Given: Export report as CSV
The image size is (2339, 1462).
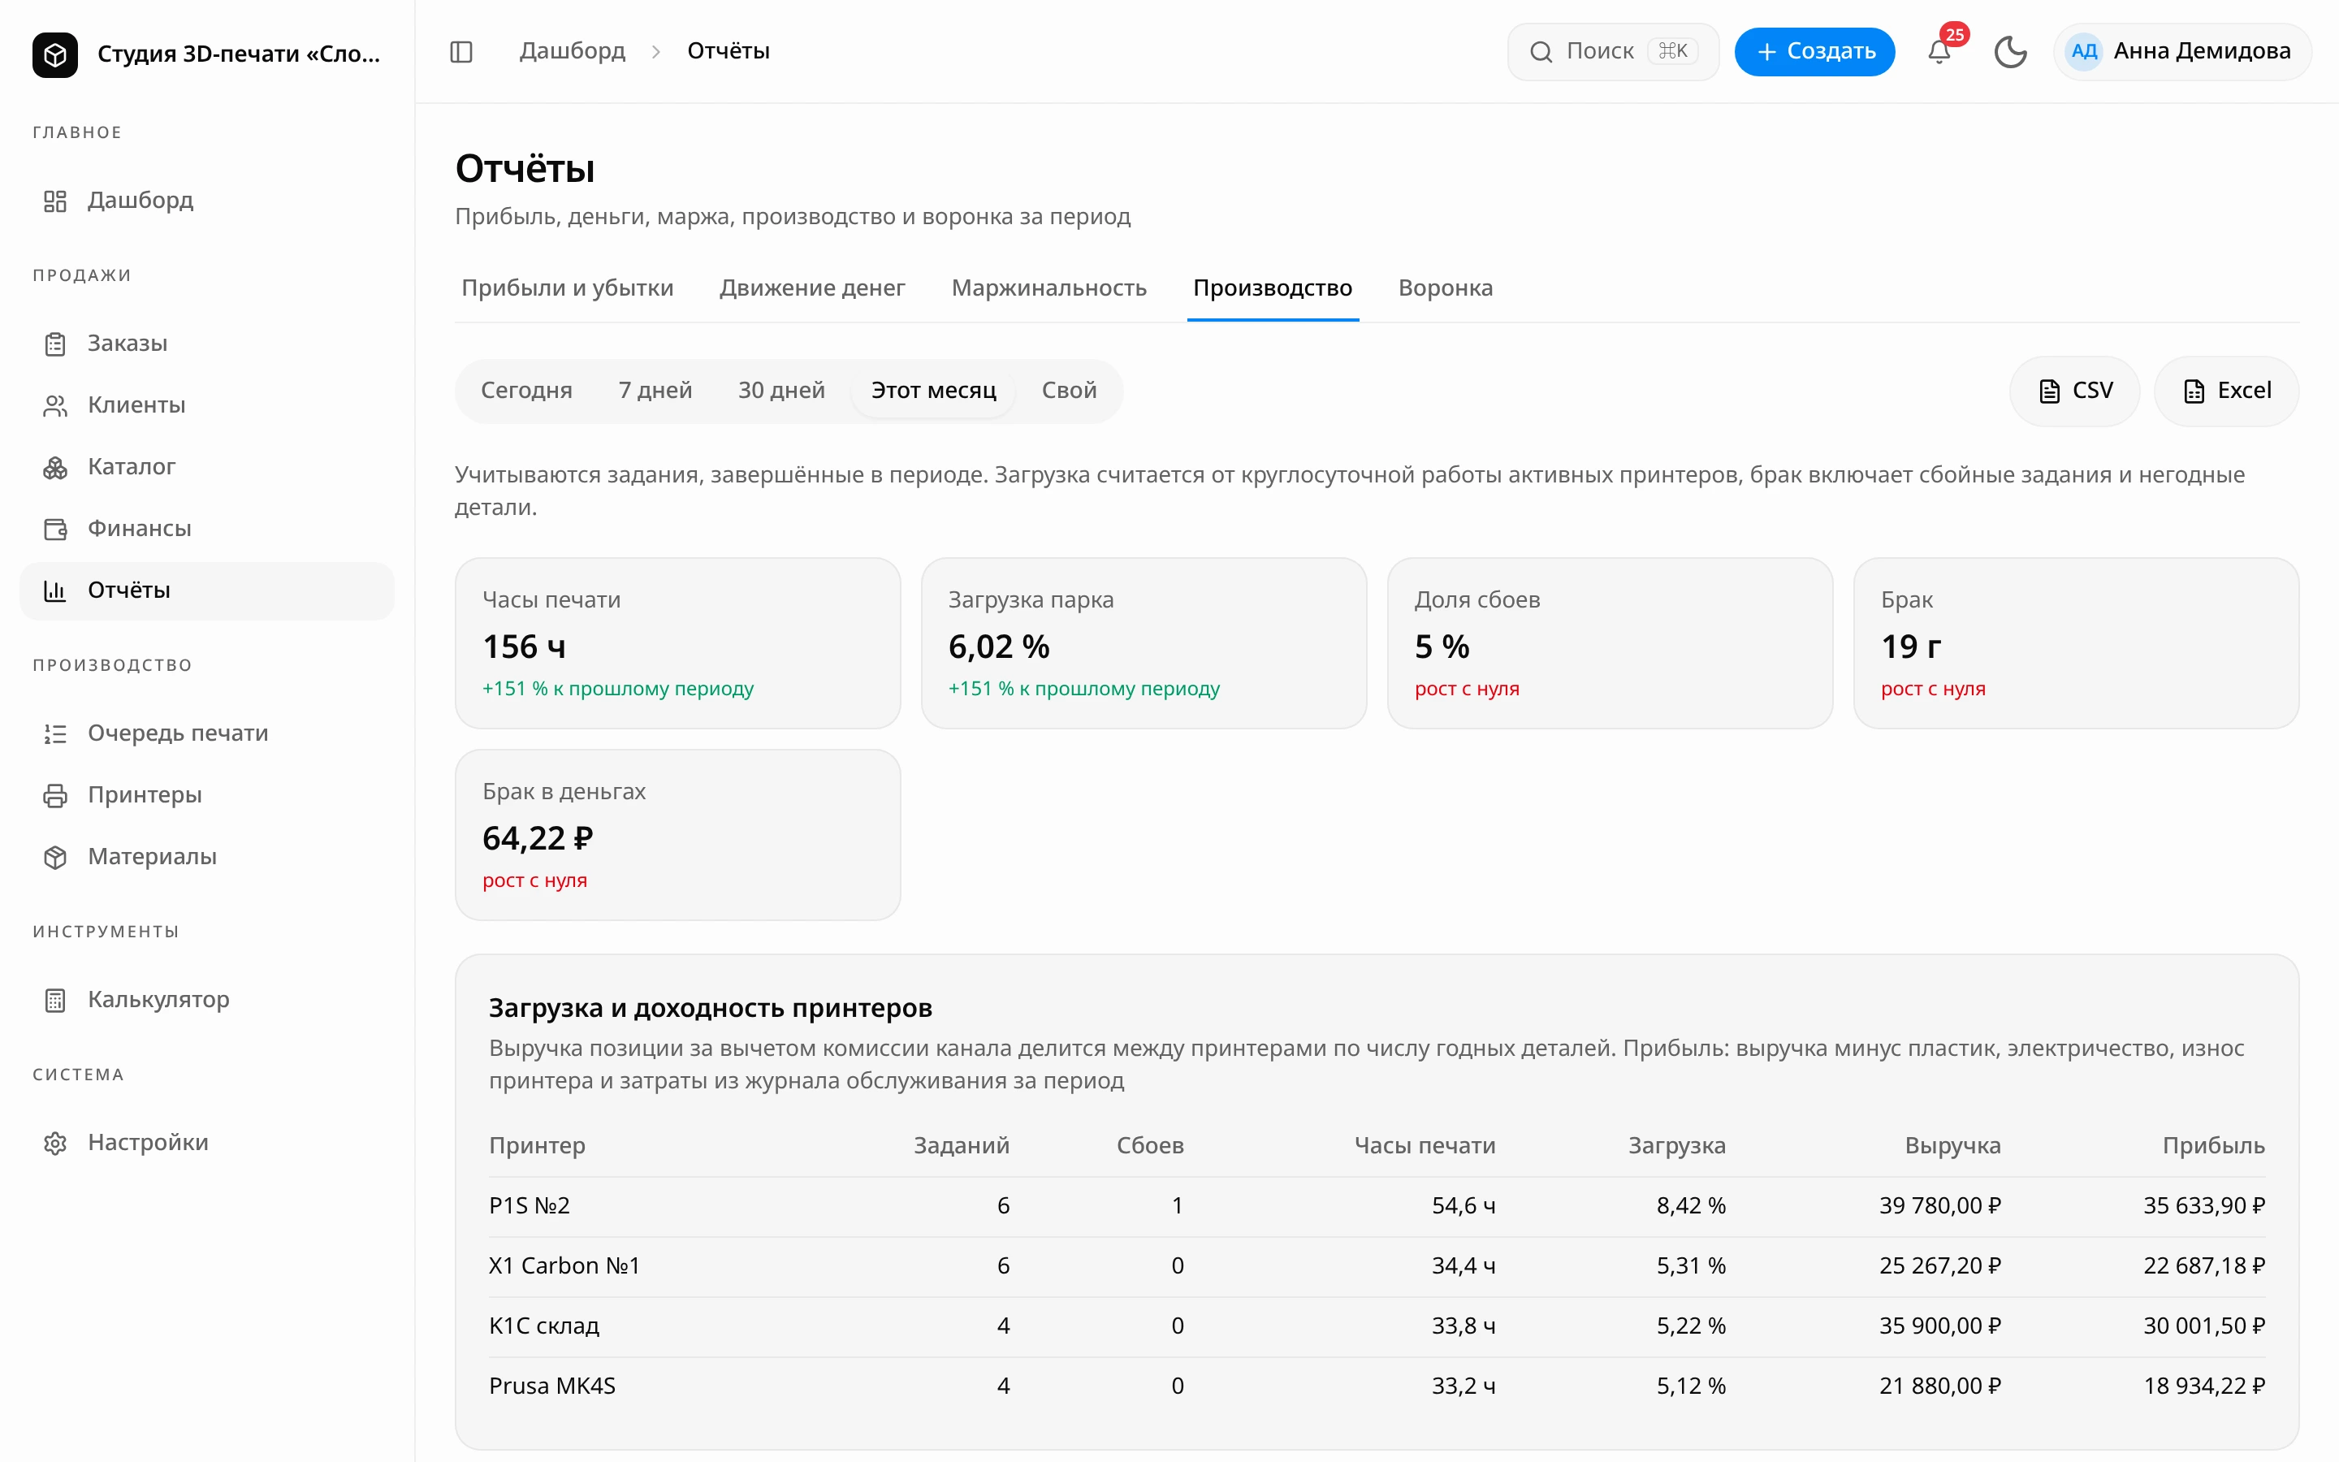Looking at the screenshot, I should pyautogui.click(x=2074, y=391).
